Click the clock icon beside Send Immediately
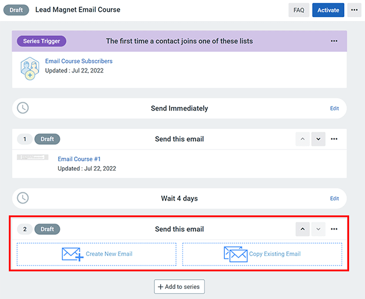The image size is (365, 299). [22, 108]
